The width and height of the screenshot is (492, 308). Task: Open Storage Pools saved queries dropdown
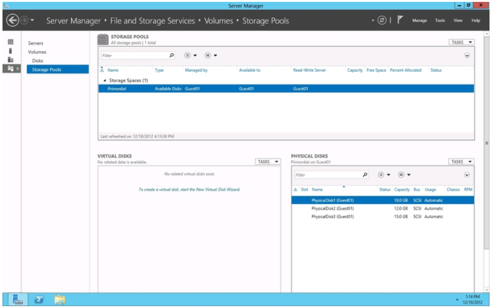(211, 55)
